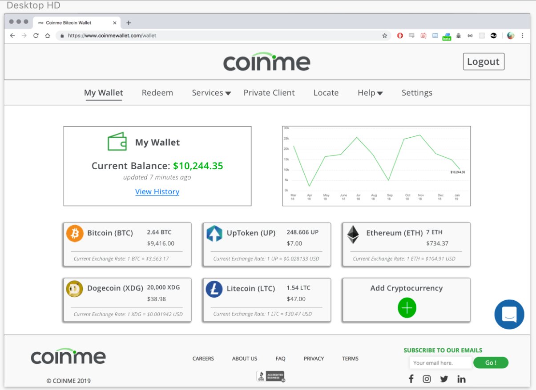The width and height of the screenshot is (536, 390).
Task: Open browser three-dot menu
Action: click(x=522, y=36)
